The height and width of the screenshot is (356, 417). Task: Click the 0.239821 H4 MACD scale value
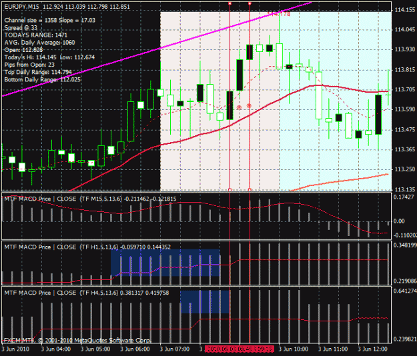405,339
